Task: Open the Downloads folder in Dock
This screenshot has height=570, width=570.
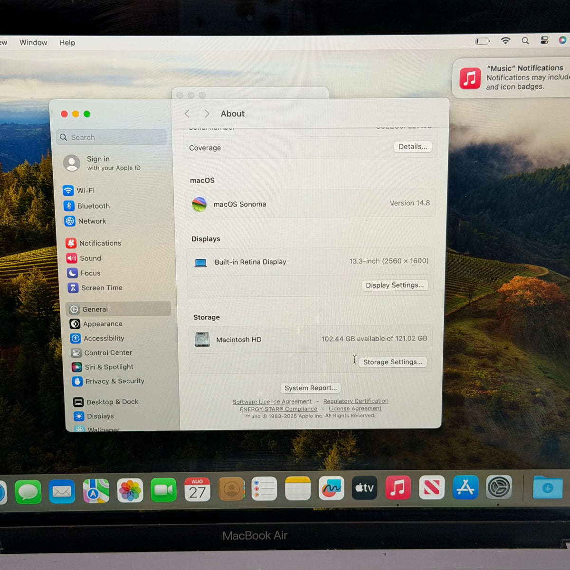Action: (x=547, y=487)
